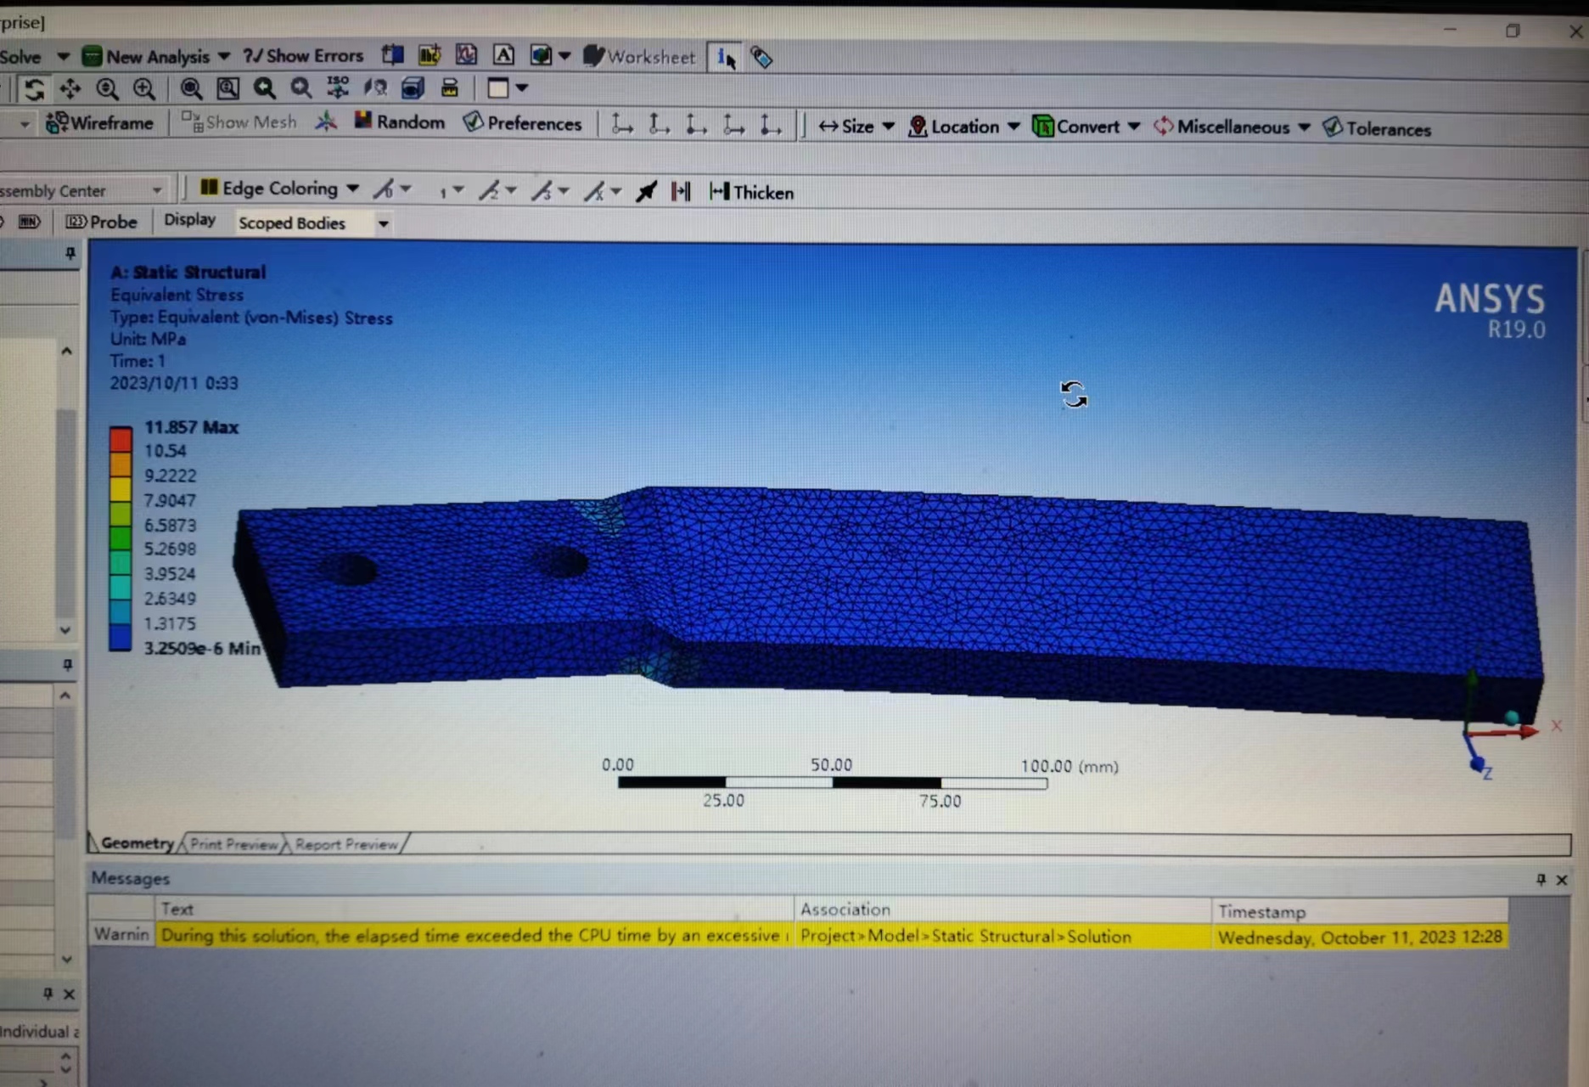
Task: Open Preferences settings
Action: pos(522,123)
